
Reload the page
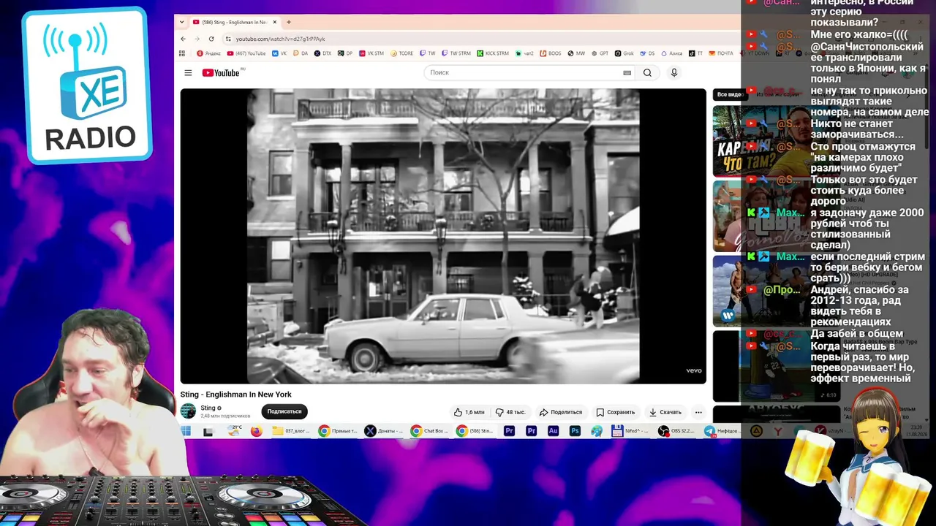211,39
